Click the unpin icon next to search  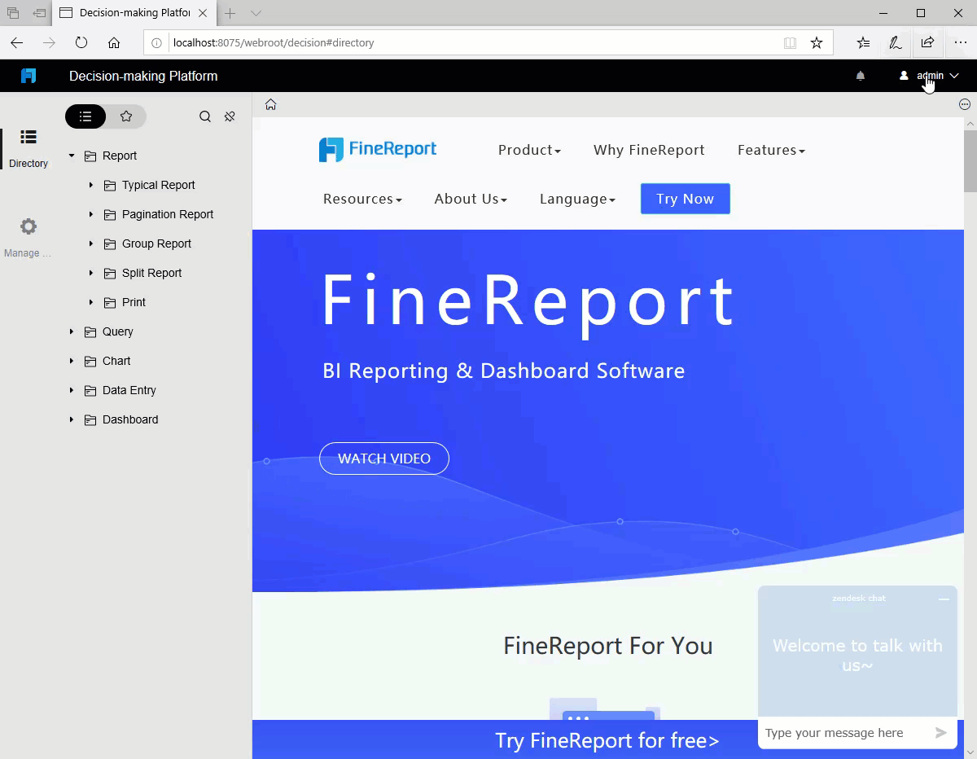pyautogui.click(x=230, y=116)
